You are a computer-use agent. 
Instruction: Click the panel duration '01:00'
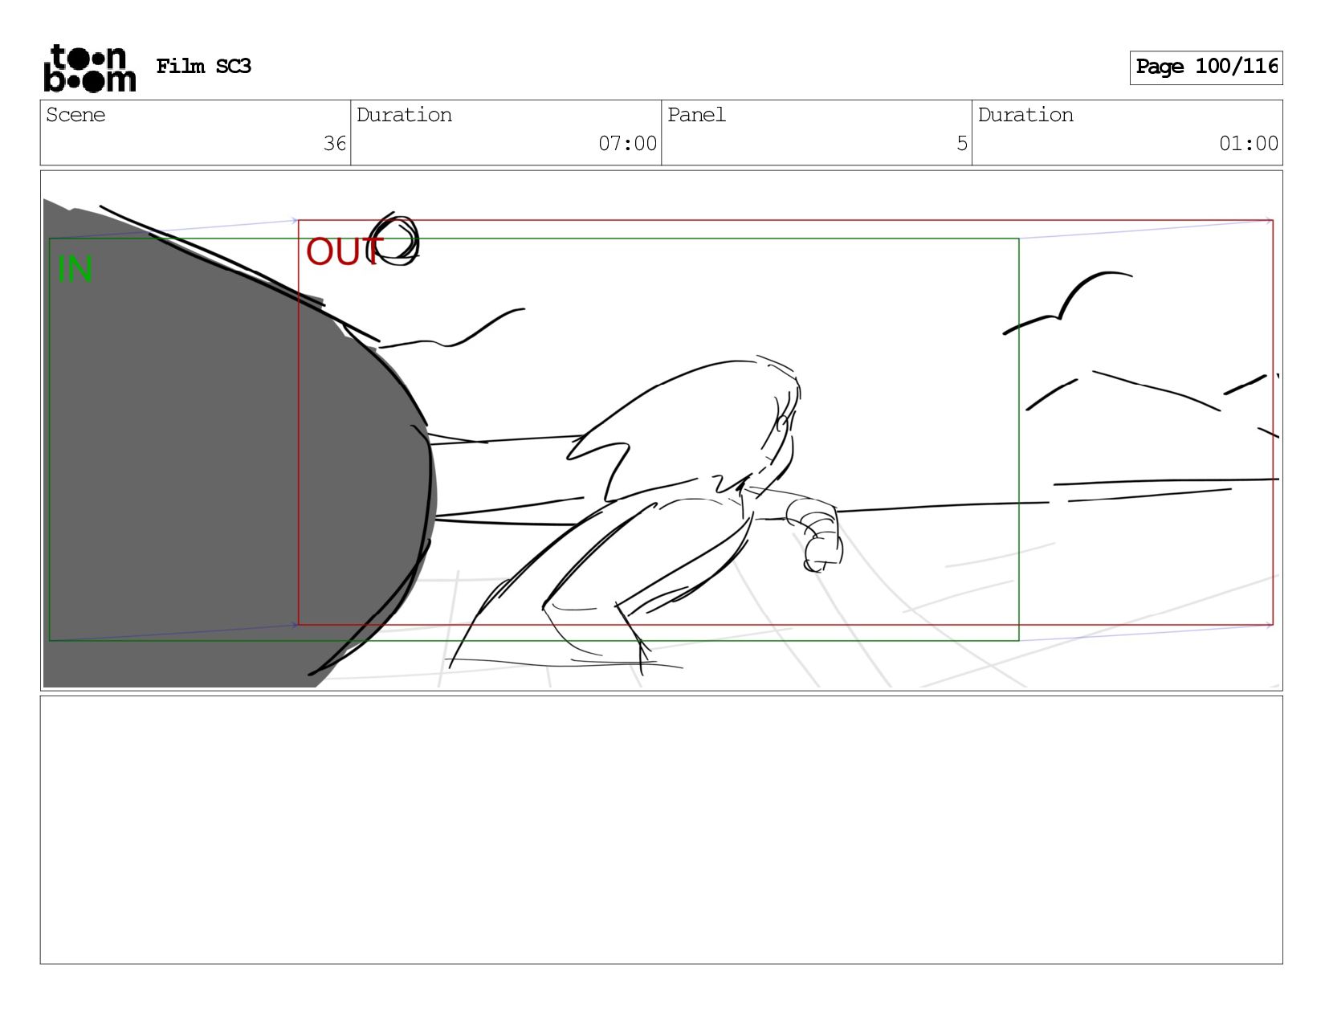point(1248,144)
